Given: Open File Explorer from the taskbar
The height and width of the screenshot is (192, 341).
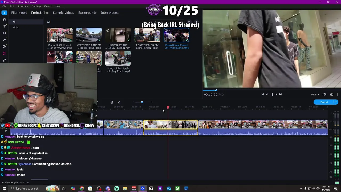Looking at the screenshot, I should click(x=125, y=189).
